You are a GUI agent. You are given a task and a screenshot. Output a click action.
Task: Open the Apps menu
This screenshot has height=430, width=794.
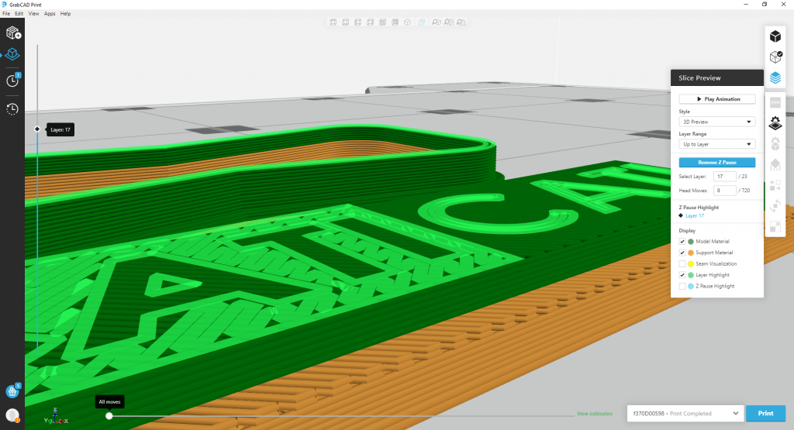click(50, 14)
